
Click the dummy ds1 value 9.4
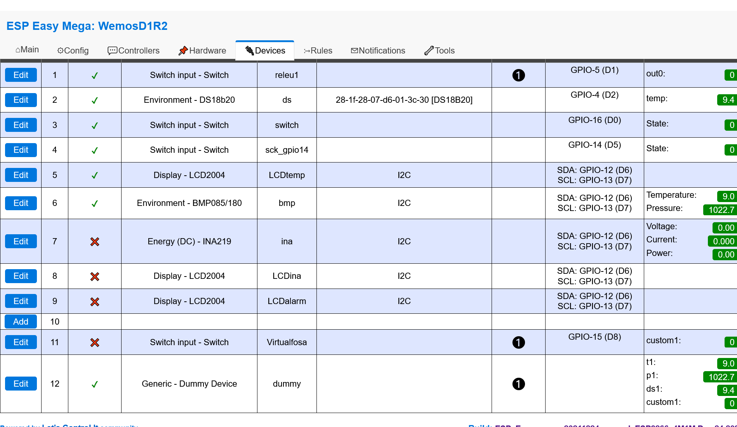[727, 390]
